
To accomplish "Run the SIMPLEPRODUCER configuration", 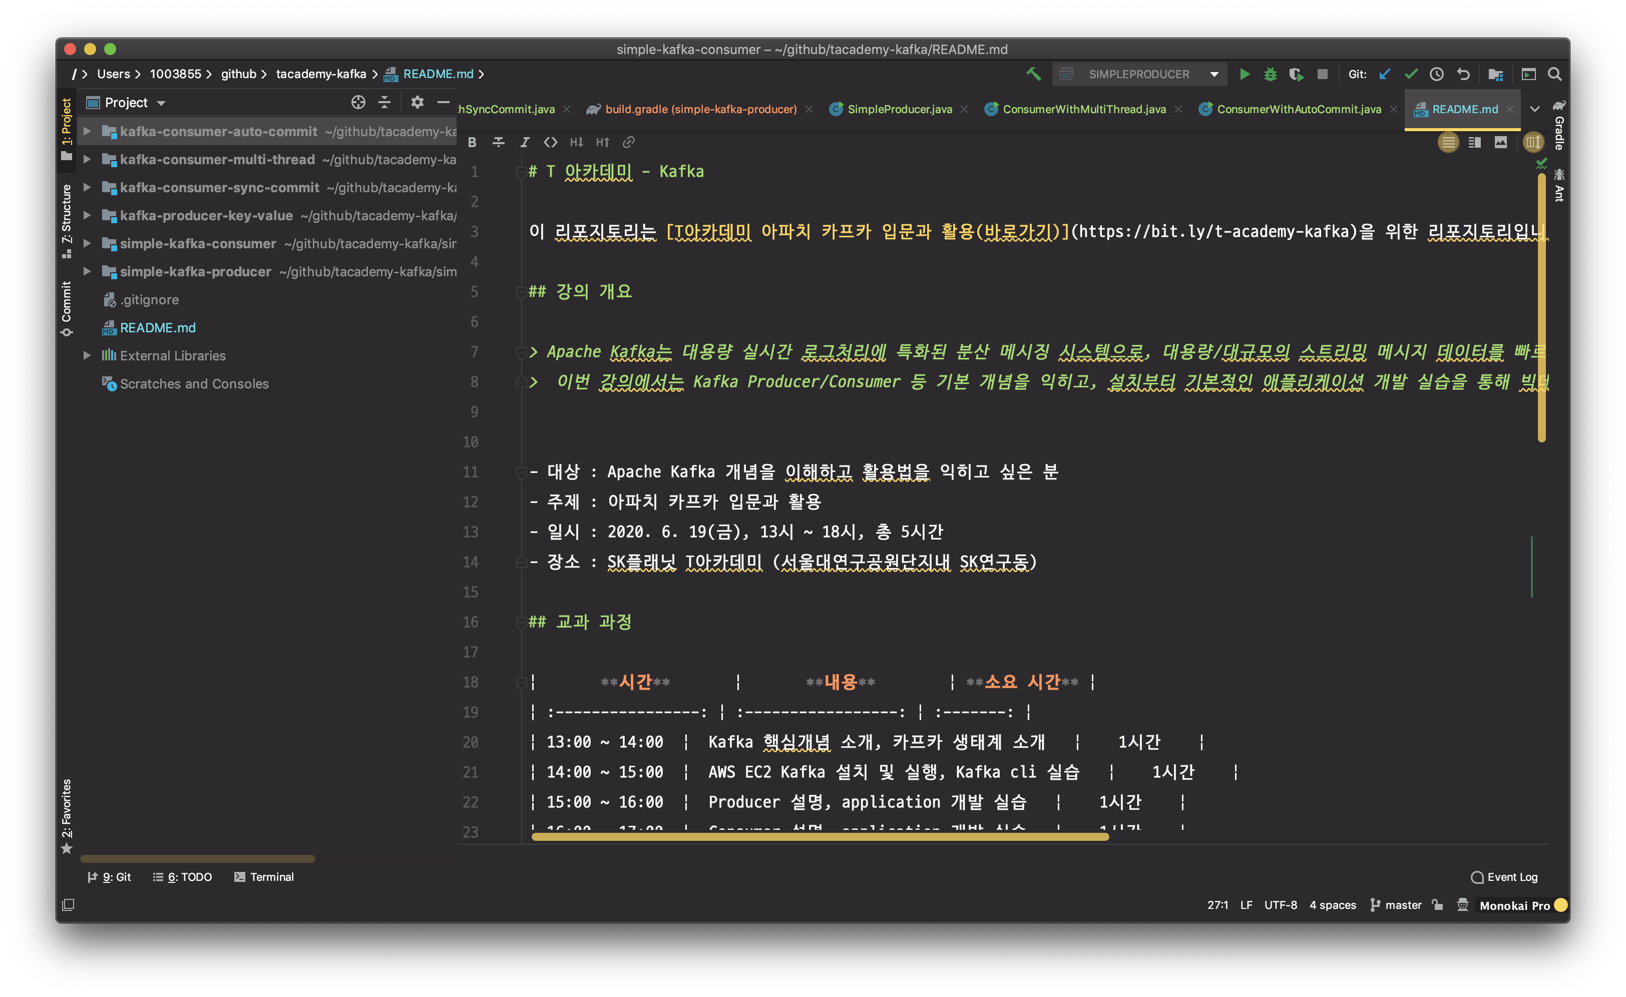I will 1244,74.
